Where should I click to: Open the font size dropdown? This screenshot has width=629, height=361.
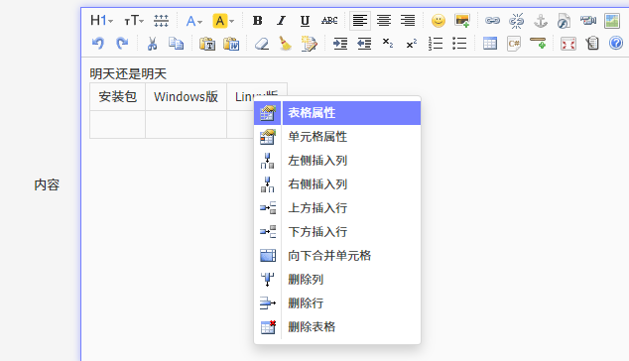[x=133, y=21]
